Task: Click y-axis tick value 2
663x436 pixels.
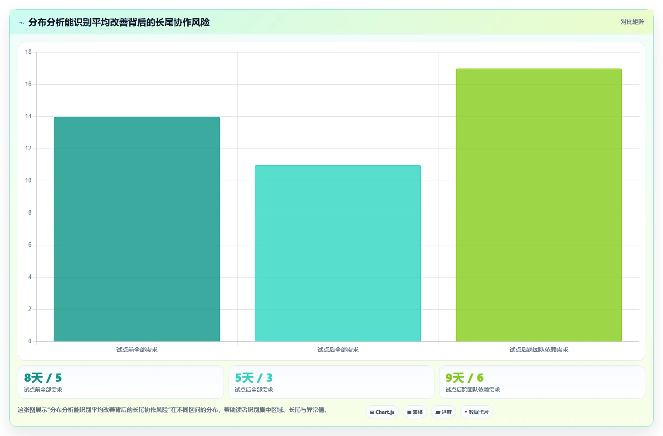Action: (x=30, y=309)
